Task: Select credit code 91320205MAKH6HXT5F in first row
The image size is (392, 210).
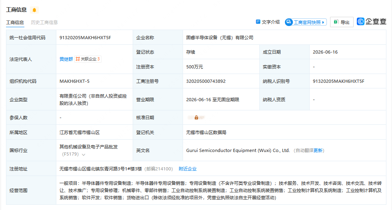Action: pyautogui.click(x=85, y=38)
